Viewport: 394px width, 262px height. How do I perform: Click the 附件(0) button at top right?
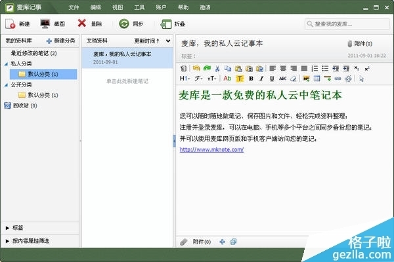pyautogui.click(x=360, y=44)
